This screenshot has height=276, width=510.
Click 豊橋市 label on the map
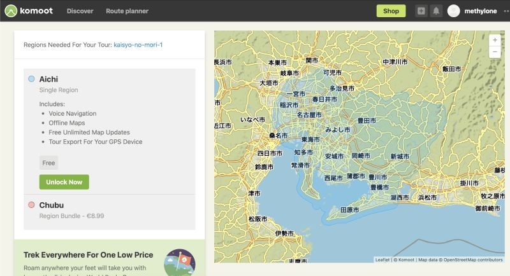(379, 187)
